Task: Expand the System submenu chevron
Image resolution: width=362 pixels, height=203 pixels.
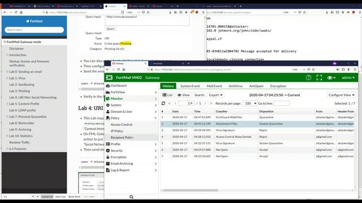Action: tap(156, 105)
